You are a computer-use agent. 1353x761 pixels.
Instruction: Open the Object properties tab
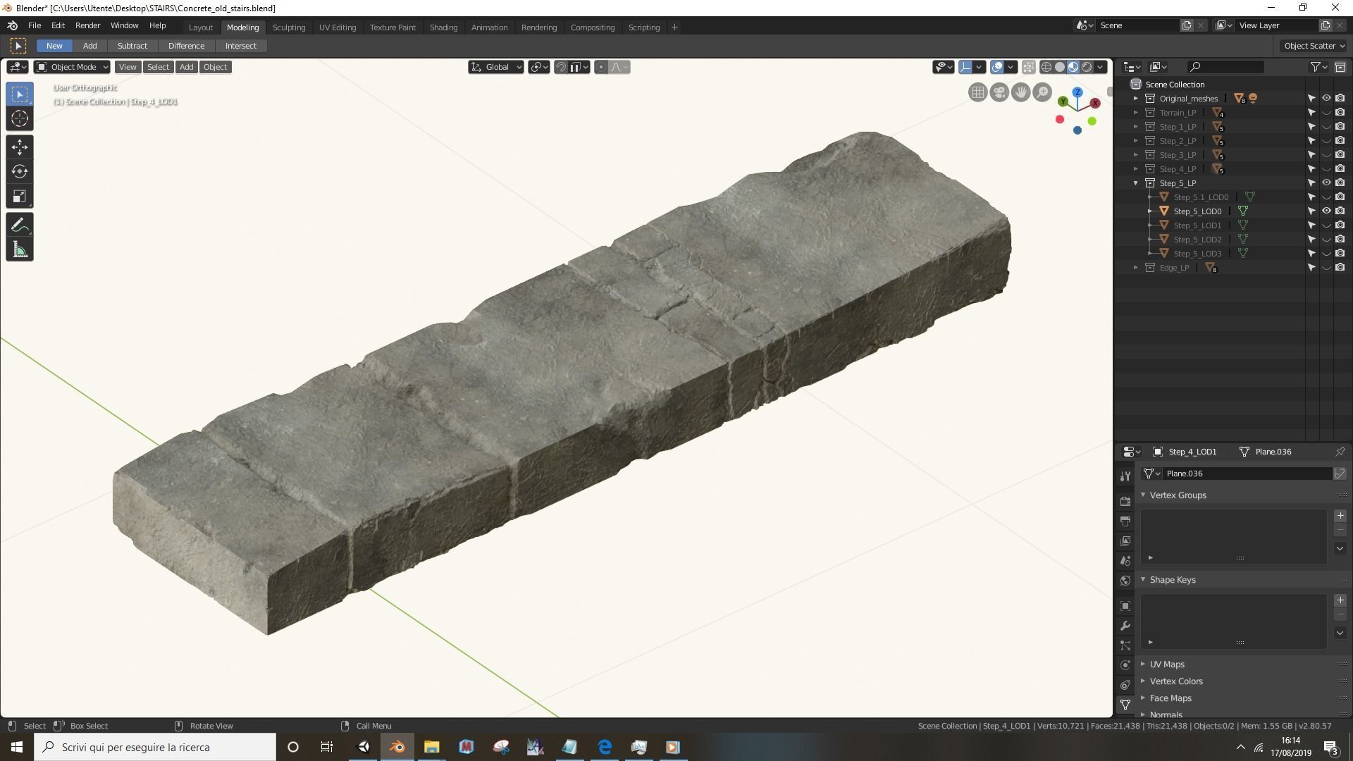tap(1125, 606)
